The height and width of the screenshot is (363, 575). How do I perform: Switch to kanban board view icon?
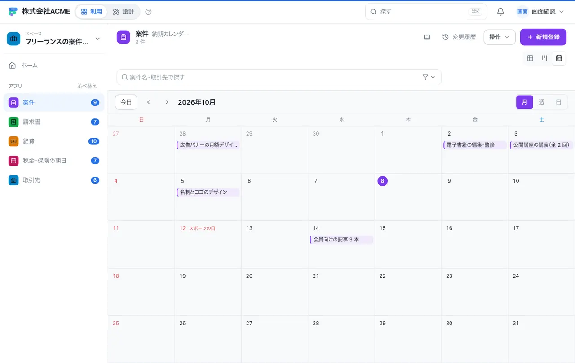point(544,58)
